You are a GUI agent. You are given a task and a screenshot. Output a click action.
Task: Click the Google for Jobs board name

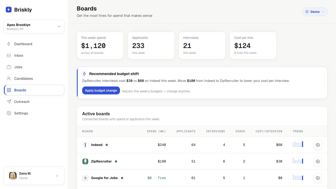point(104,178)
